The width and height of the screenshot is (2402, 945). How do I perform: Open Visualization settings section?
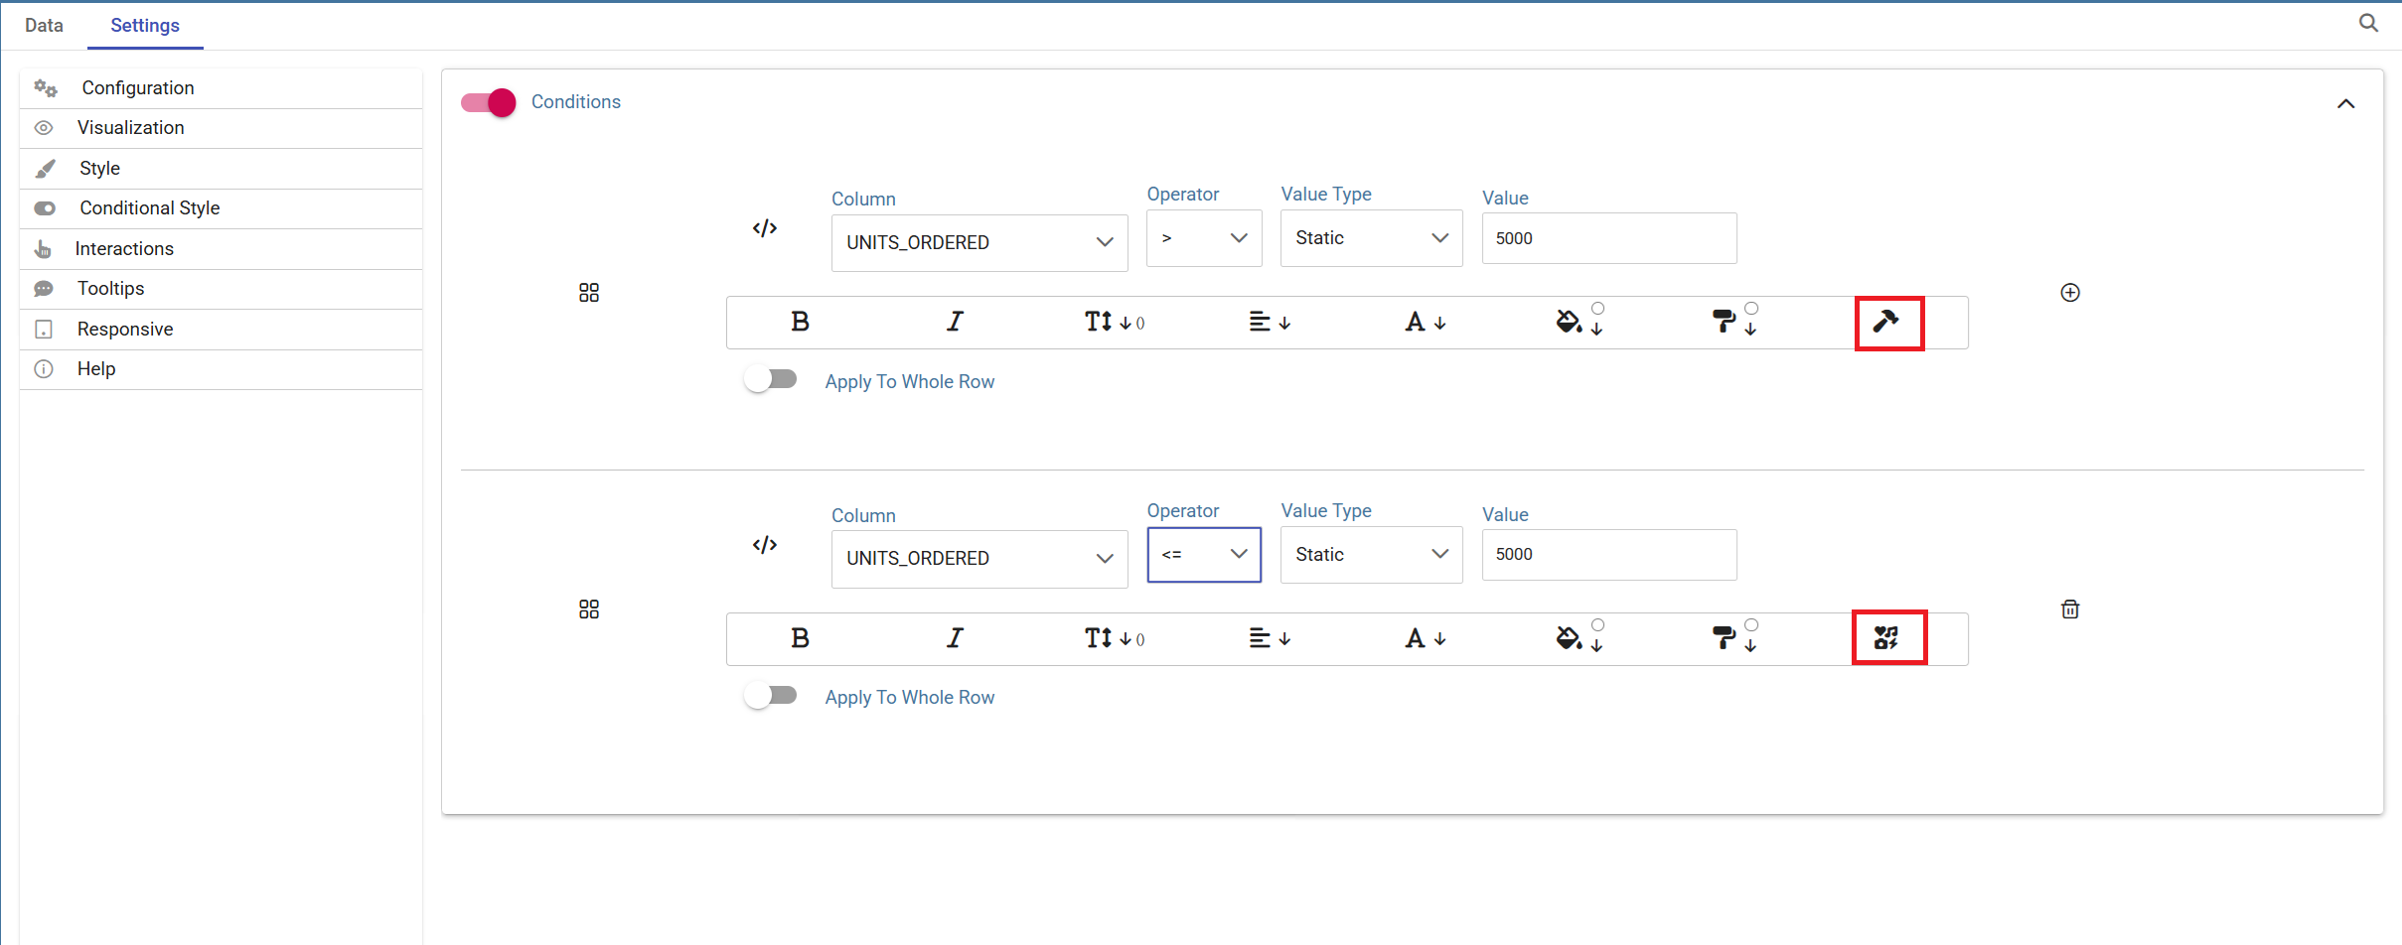[221, 128]
